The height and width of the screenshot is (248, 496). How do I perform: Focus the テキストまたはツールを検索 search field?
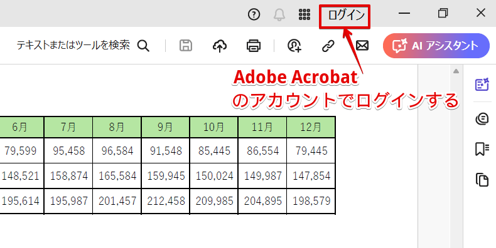pyautogui.click(x=73, y=46)
